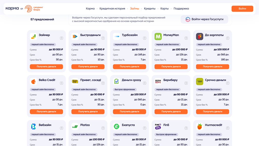Click Получить деньги for Бериберу
Screen dimensions: 259x146
[x=171, y=112]
